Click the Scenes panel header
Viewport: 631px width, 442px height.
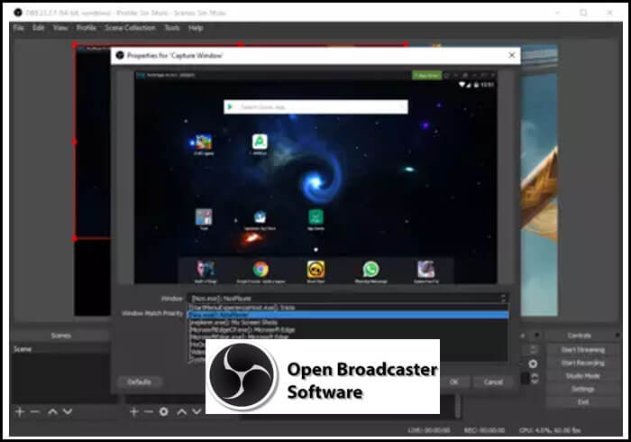click(60, 336)
